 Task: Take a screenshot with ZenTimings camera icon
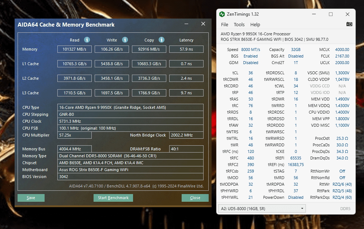[x=349, y=24]
